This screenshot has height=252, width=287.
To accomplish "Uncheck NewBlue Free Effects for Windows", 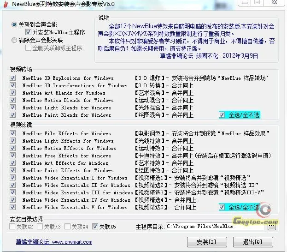I will pyautogui.click(x=12, y=156).
